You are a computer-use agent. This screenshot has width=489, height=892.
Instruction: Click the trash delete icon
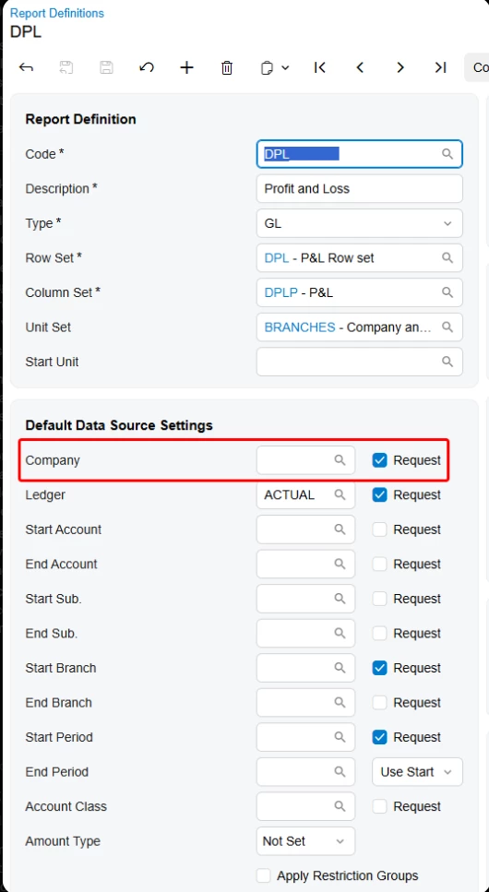click(227, 67)
